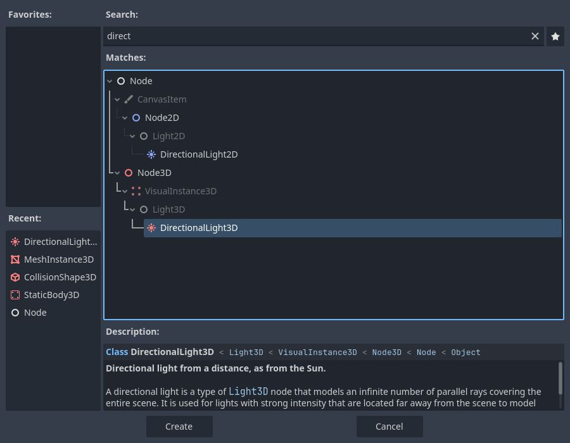Collapse the Node tree root
Image resolution: width=570 pixels, height=443 pixels.
109,80
